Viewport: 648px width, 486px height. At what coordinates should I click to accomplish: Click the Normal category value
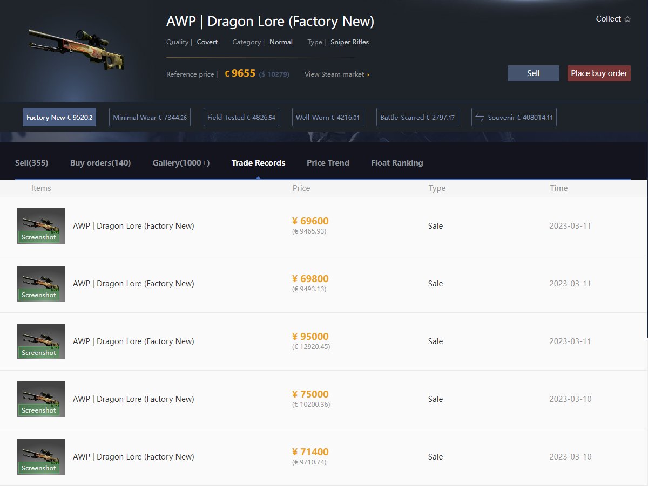click(281, 42)
